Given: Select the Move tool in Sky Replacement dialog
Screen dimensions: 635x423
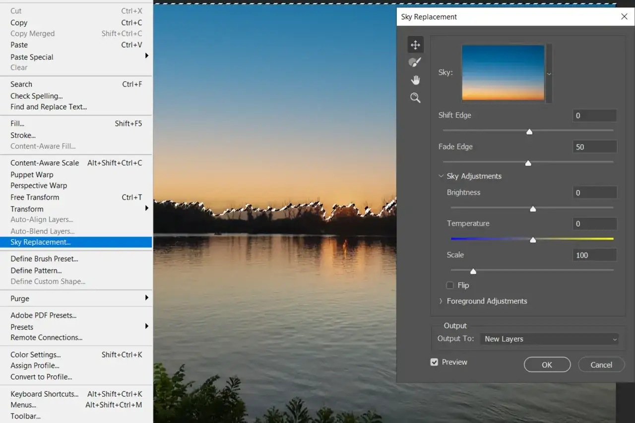Looking at the screenshot, I should 415,44.
